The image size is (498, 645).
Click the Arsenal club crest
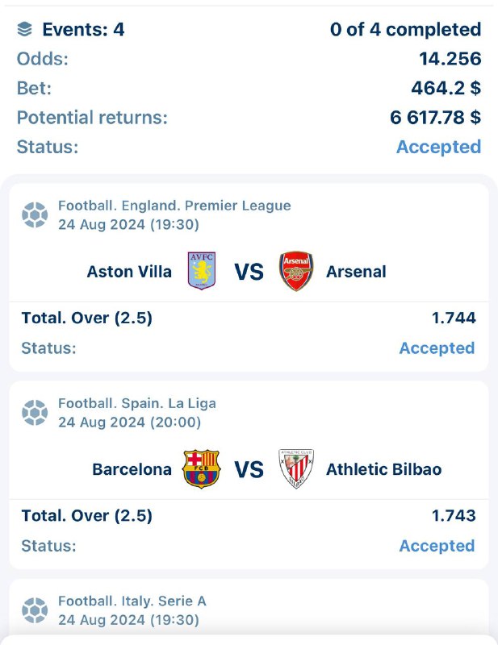coord(296,271)
